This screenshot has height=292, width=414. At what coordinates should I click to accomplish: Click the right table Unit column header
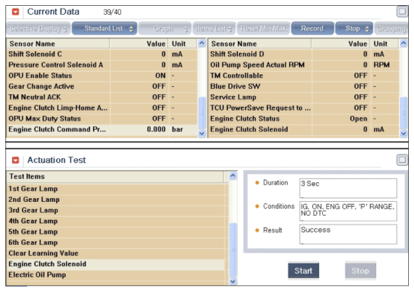(x=384, y=44)
